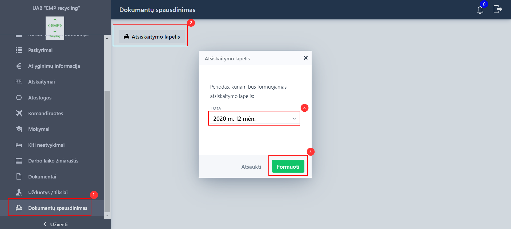Click the printer icon for Dokumentų spausdinimas
Viewport: 511px width, 229px height.
pyautogui.click(x=19, y=208)
